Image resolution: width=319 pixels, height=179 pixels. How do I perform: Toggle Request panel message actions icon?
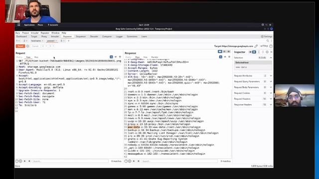click(111, 57)
